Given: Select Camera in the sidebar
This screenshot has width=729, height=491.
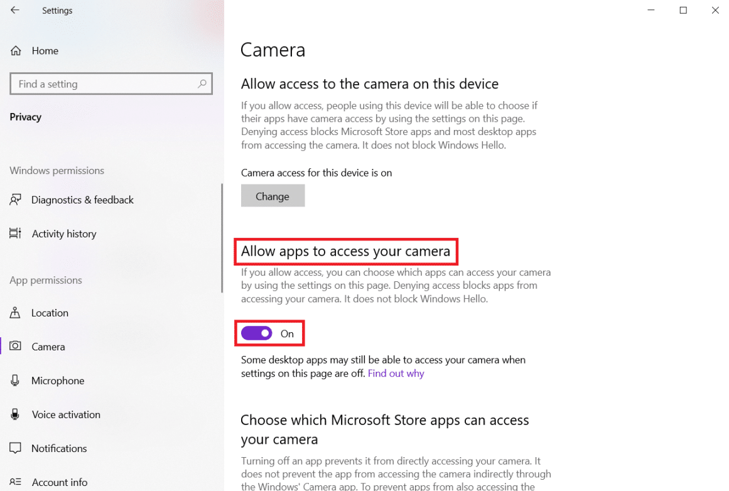Looking at the screenshot, I should coord(48,347).
